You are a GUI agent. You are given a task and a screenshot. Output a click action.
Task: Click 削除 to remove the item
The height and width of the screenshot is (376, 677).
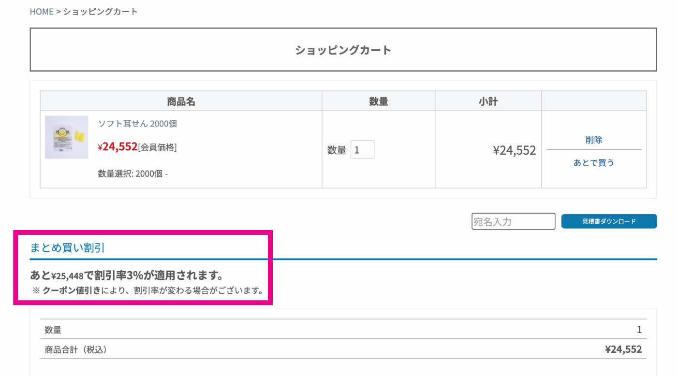tap(593, 140)
